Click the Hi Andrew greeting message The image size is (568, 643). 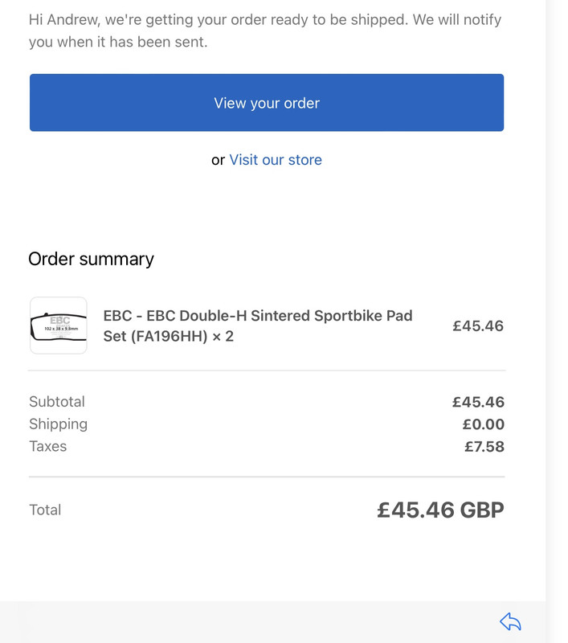[265, 31]
